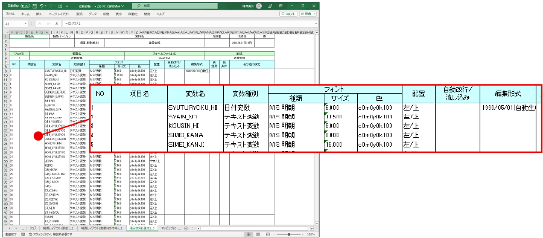Open the ファイル menu tab
Screen dimensions: 543x238
(x=10, y=14)
